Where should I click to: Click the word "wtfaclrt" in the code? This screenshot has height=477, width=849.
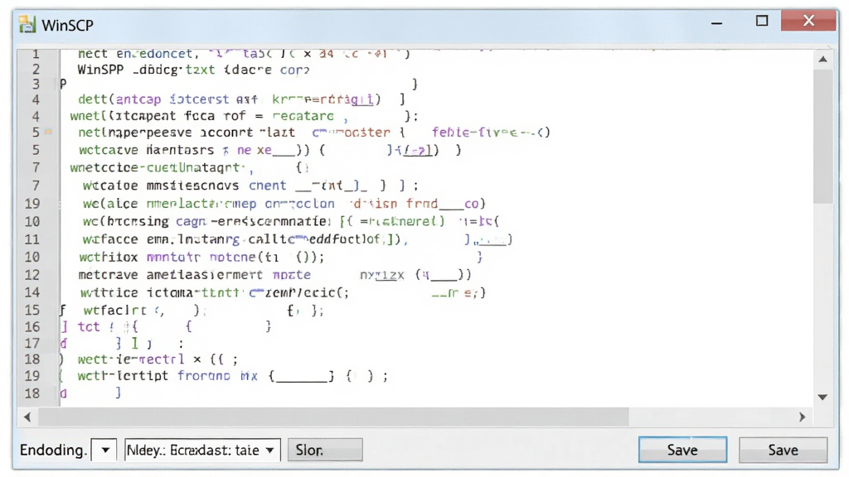point(114,311)
